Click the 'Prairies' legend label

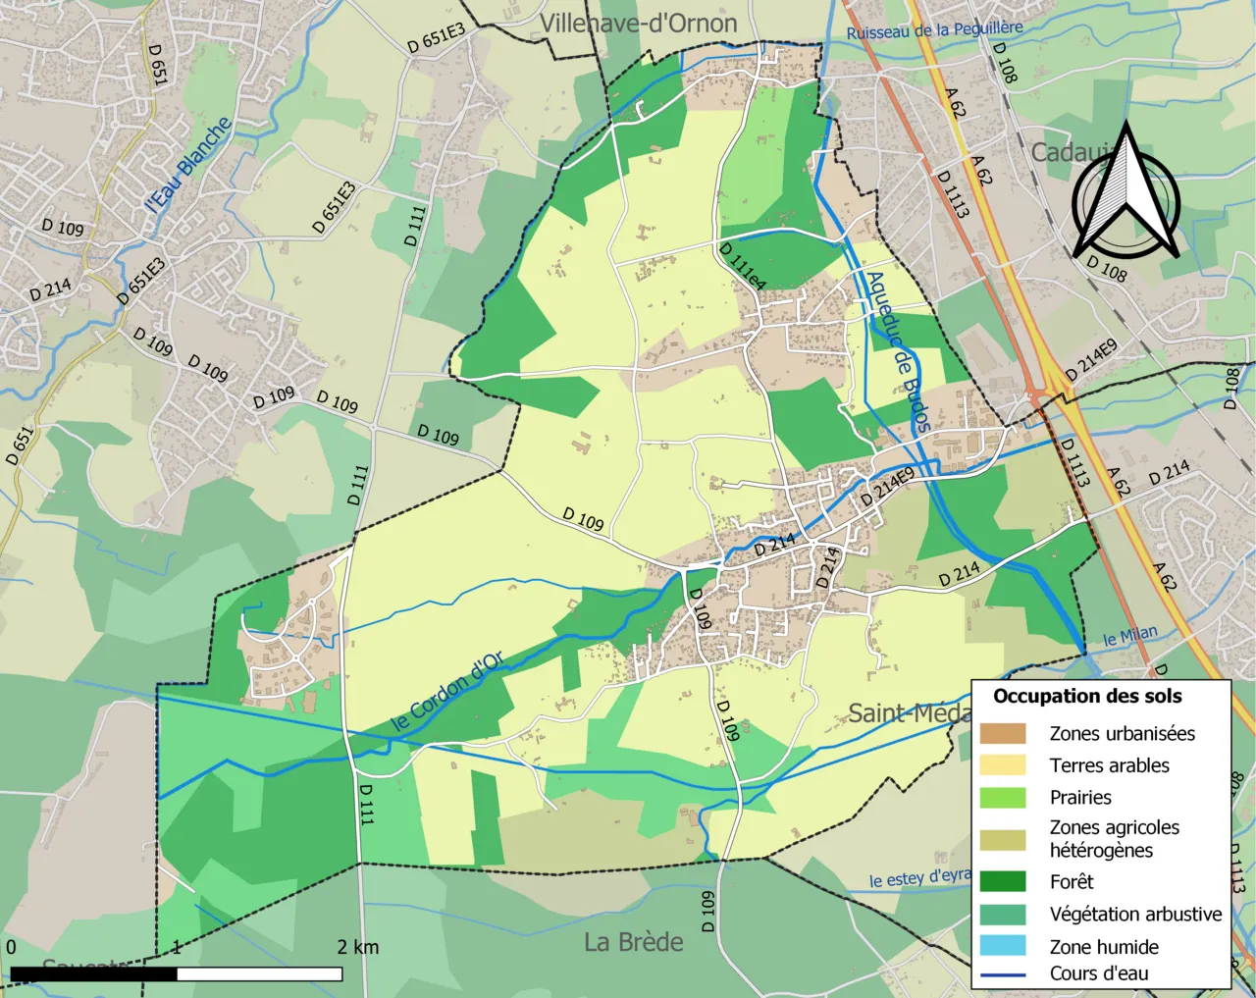tap(1080, 798)
